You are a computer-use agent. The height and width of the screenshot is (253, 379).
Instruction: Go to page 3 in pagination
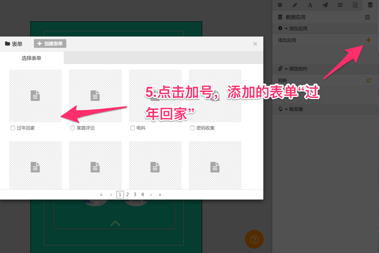(x=135, y=195)
